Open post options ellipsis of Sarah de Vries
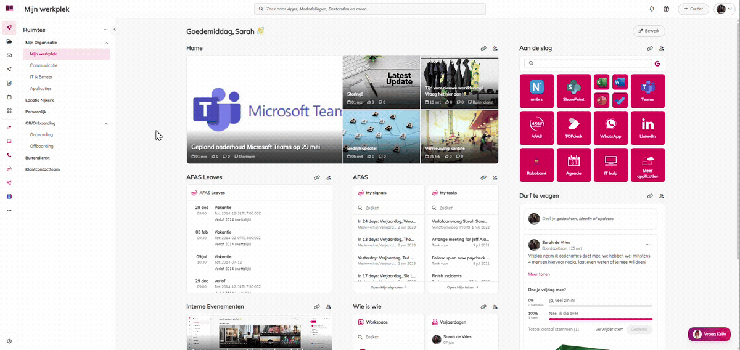This screenshot has width=740, height=350. point(647,245)
